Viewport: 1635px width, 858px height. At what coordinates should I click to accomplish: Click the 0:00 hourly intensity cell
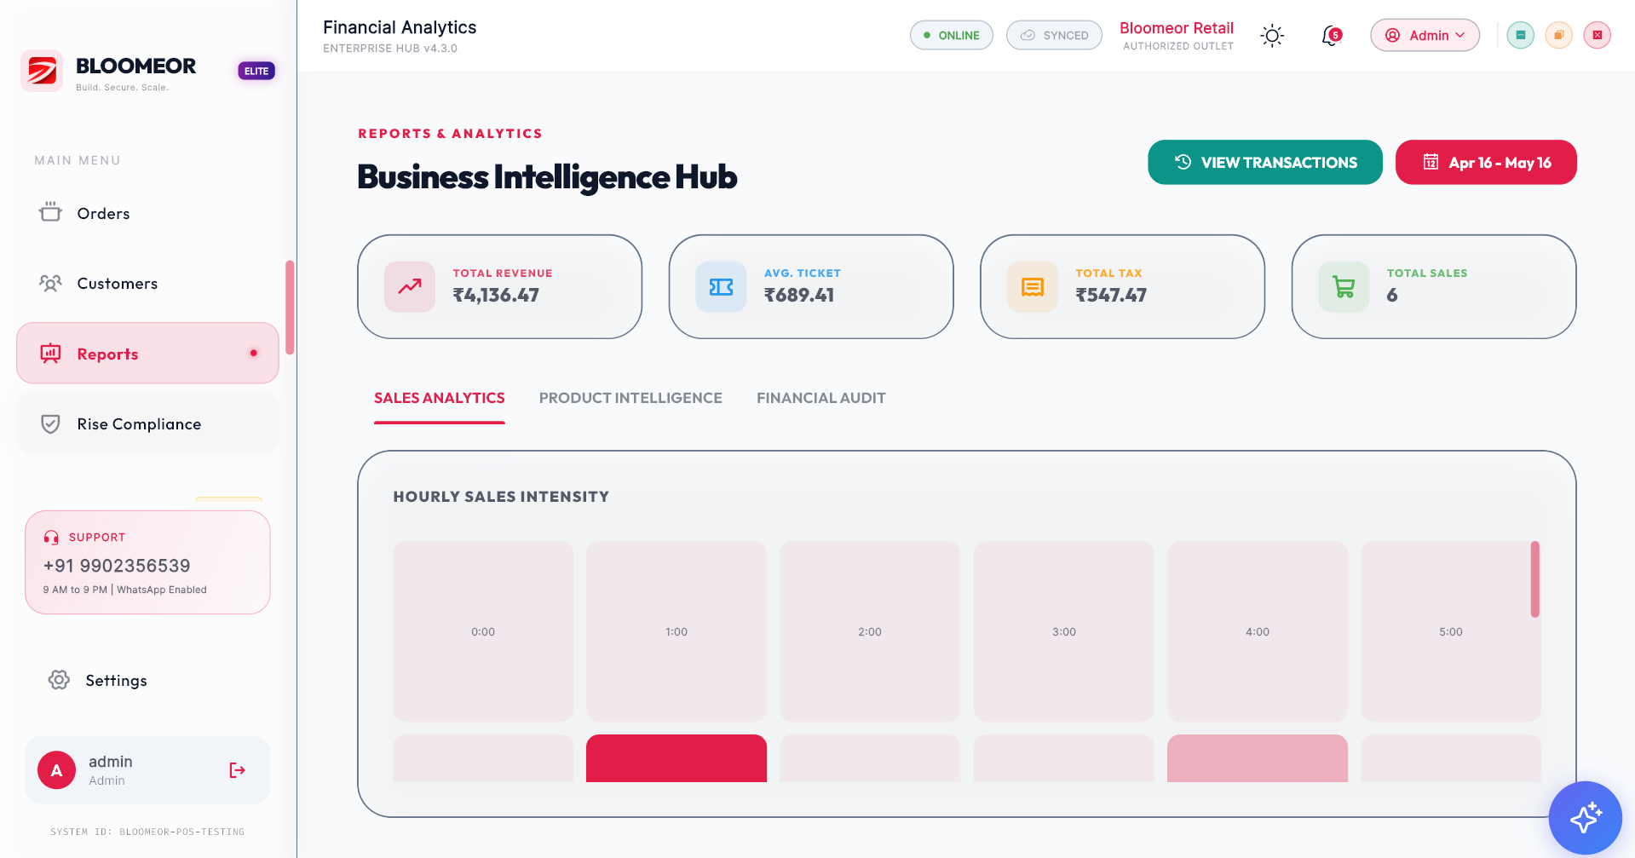click(483, 631)
